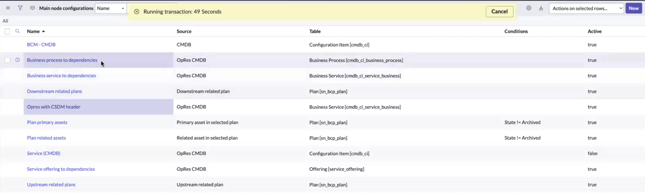
Task: Check the Business process to dependencies row checkbox
Action: (x=7, y=60)
